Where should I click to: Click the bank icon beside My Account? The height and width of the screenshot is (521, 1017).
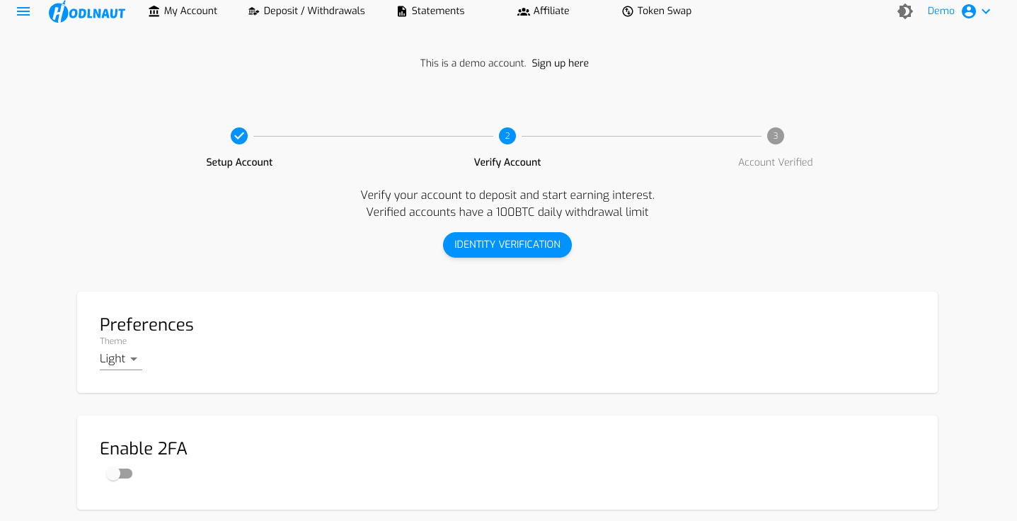pos(154,11)
